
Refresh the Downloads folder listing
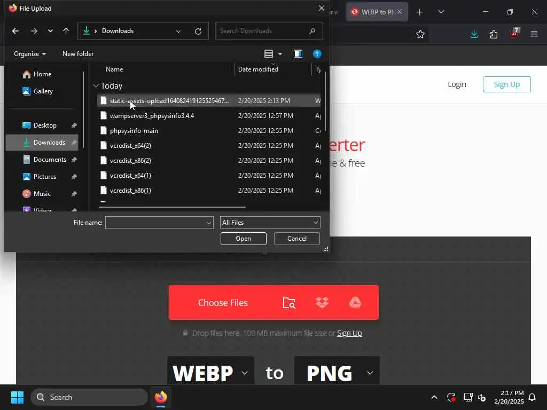[198, 31]
